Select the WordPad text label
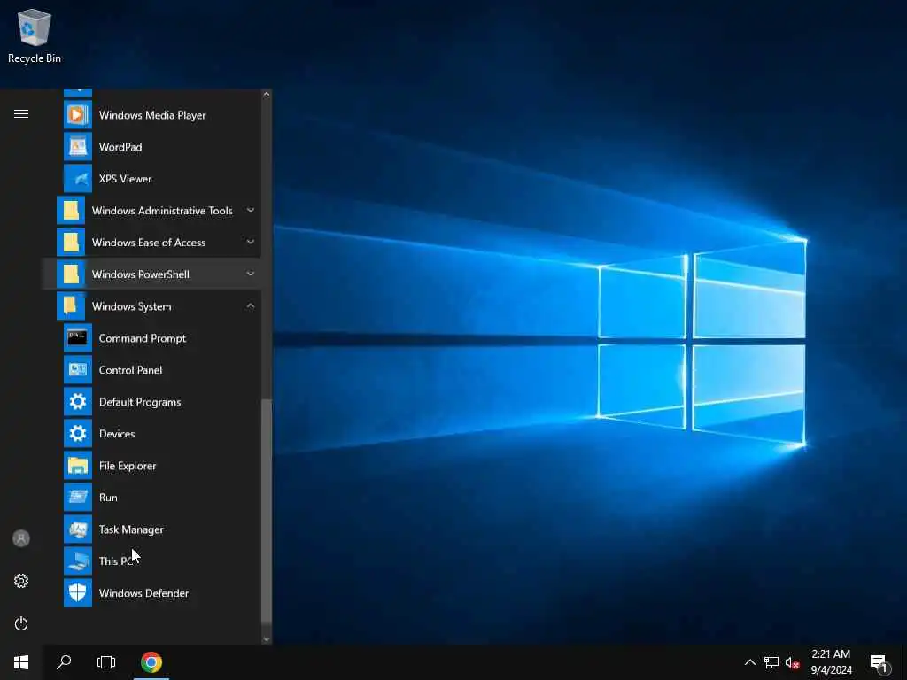Image resolution: width=907 pixels, height=680 pixels. [x=120, y=147]
